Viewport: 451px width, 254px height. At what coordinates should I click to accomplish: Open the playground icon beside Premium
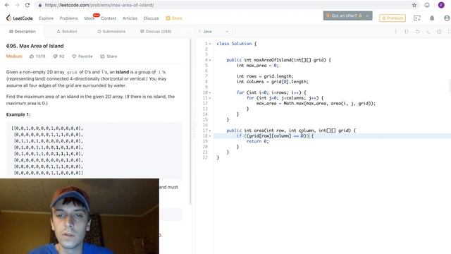[x=416, y=18]
